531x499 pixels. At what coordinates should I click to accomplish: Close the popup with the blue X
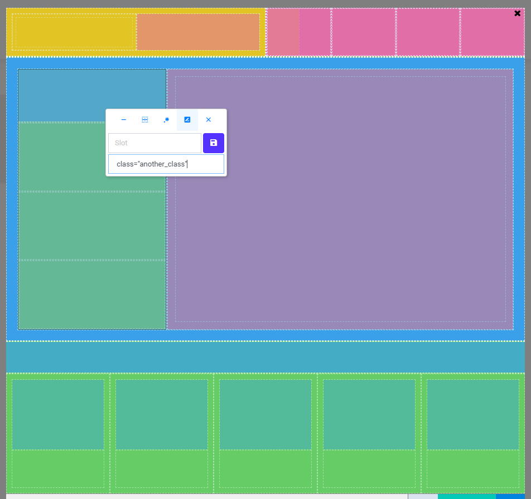coord(209,120)
